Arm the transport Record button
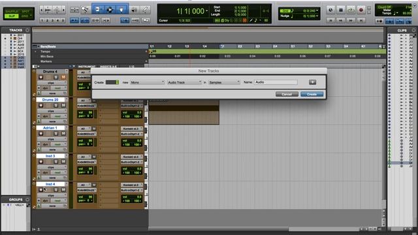This screenshot has height=235, width=418. coord(361,10)
